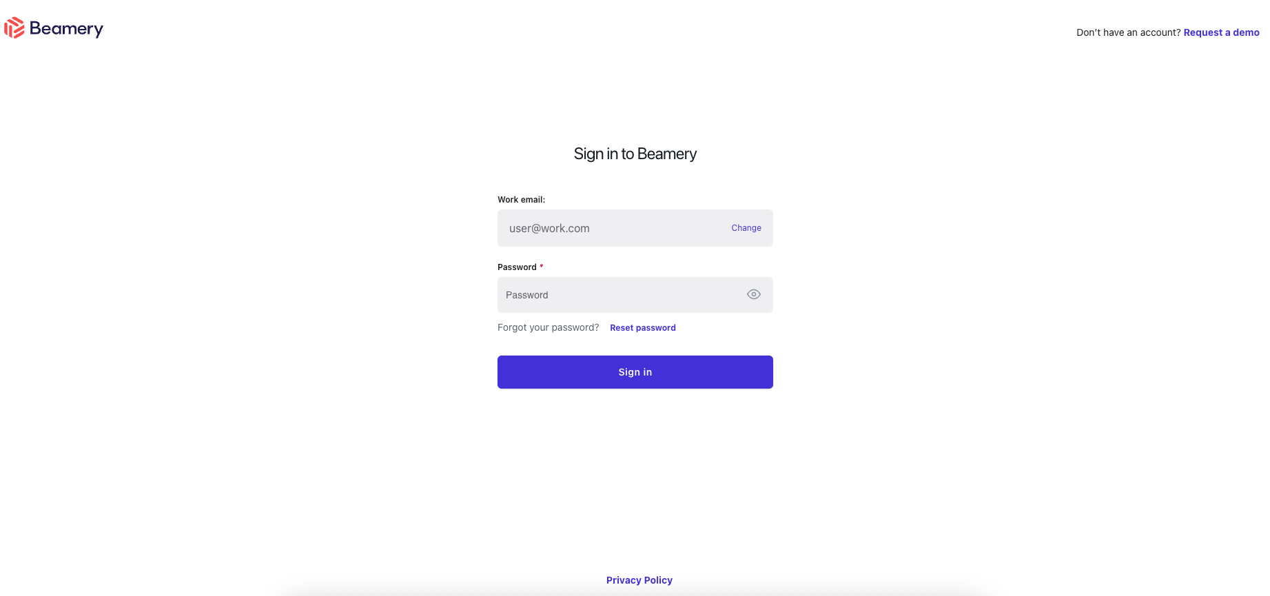Open the Privacy Policy link
Viewport: 1270px width, 596px height.
(639, 580)
